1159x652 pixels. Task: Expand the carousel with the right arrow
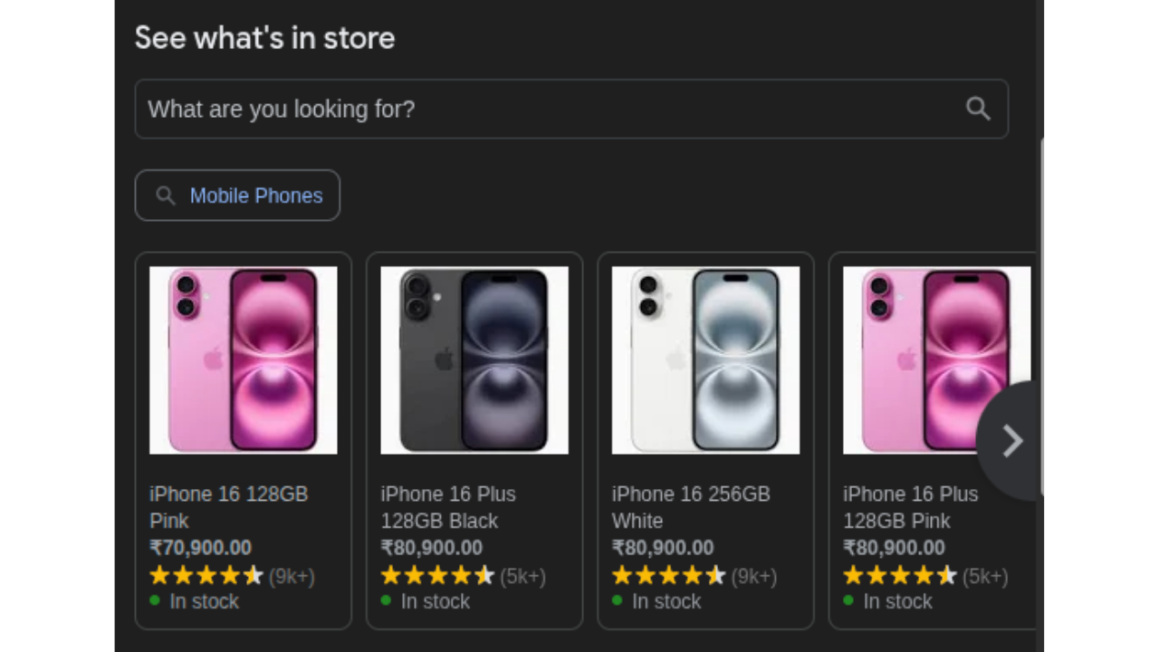tap(1011, 441)
